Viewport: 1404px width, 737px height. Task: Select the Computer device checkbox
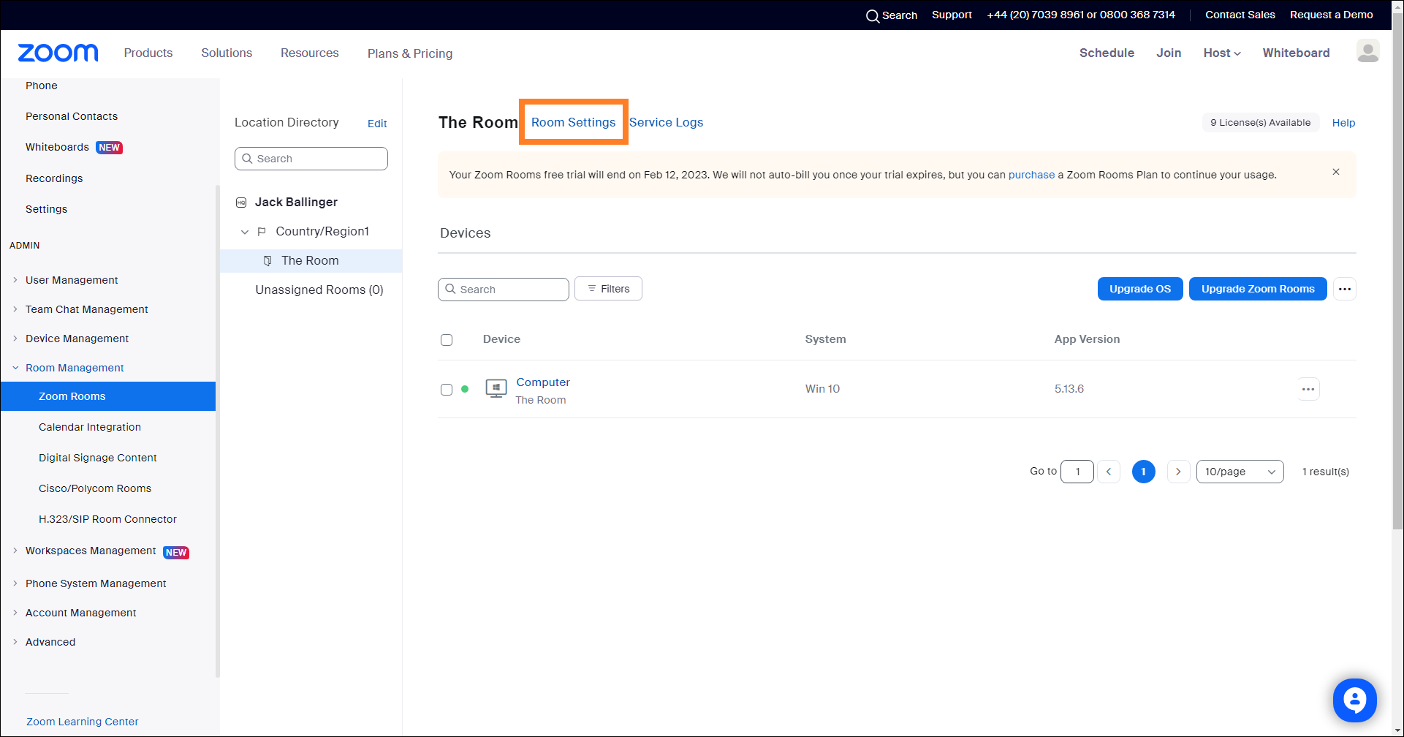[447, 390]
